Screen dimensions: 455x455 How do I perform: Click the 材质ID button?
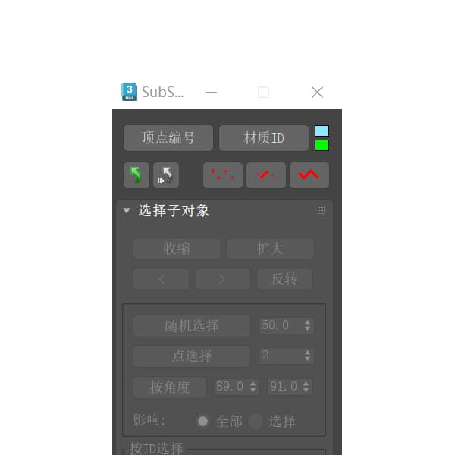point(264,138)
